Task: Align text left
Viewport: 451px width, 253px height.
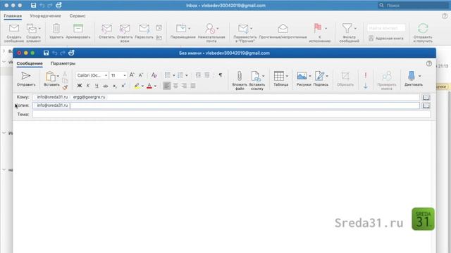Action: [x=167, y=86]
